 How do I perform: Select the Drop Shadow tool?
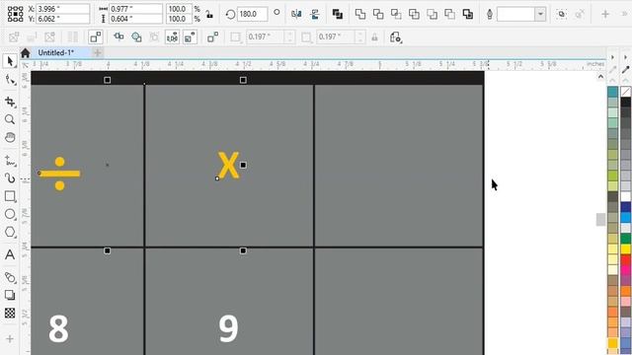point(10,295)
